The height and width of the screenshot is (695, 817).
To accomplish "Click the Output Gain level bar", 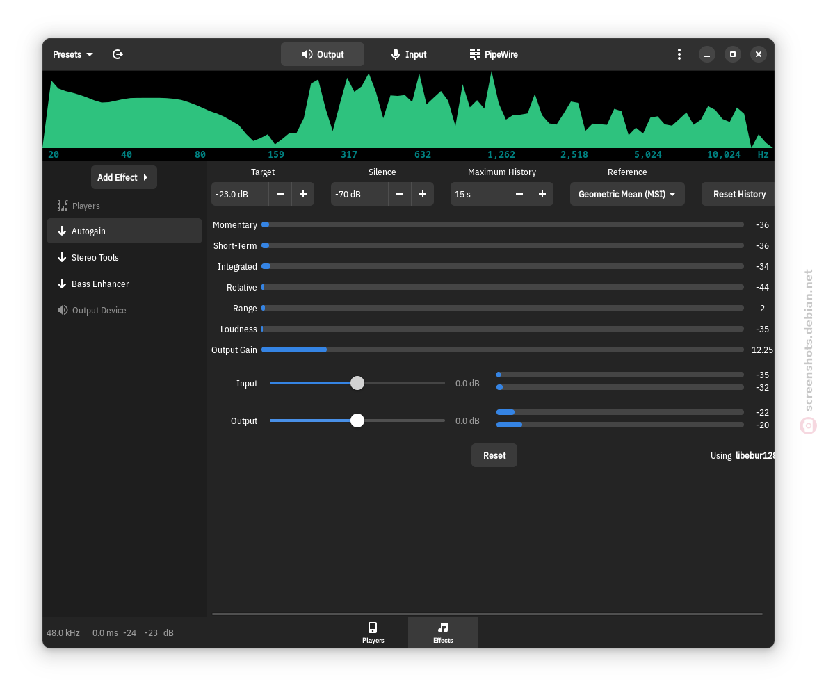I will pyautogui.click(x=503, y=350).
